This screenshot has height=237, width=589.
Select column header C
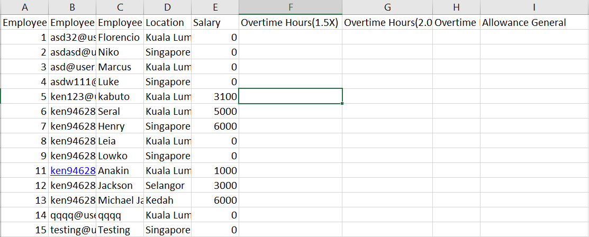(x=120, y=7)
